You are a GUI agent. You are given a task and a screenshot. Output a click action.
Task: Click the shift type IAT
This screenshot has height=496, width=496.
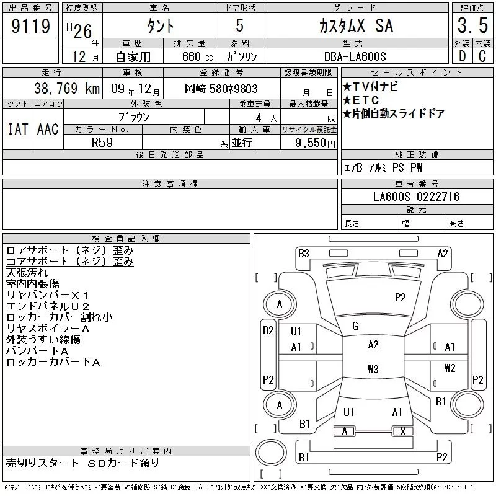tap(18, 129)
